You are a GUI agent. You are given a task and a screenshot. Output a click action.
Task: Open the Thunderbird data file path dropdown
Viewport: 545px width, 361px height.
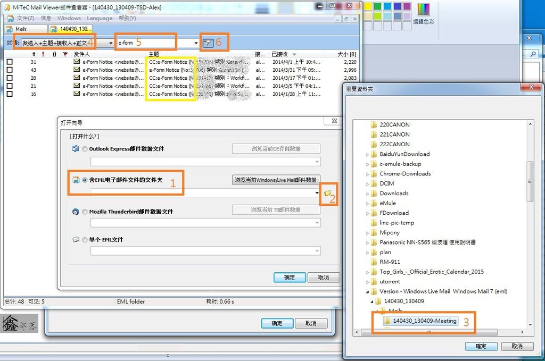click(317, 222)
